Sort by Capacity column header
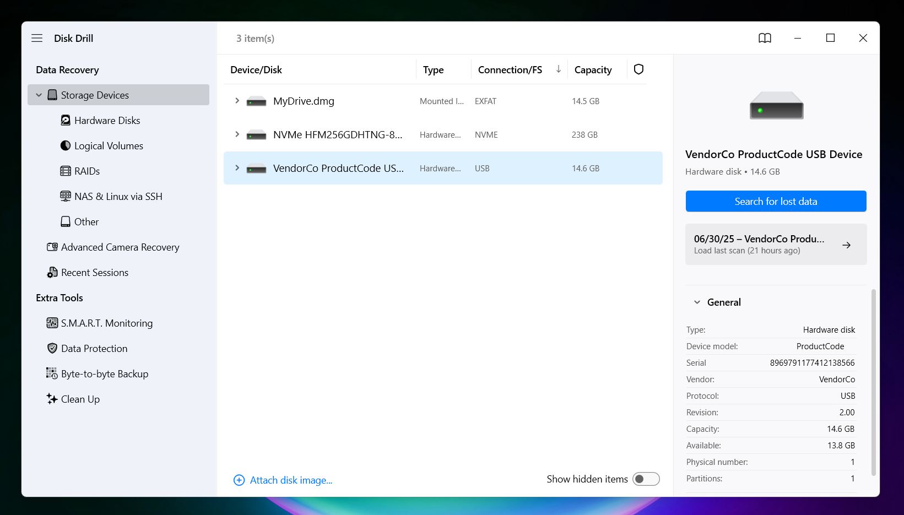 coord(593,69)
